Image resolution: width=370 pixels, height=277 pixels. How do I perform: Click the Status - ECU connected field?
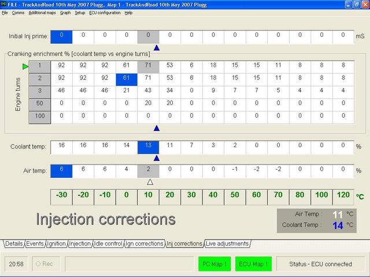point(320,264)
